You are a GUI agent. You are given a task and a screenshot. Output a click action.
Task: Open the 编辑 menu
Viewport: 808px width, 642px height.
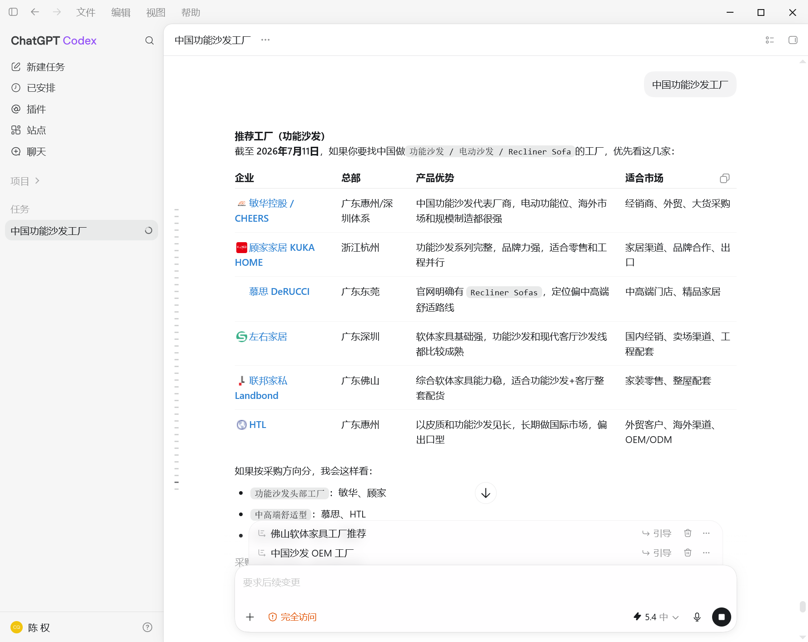tap(121, 13)
